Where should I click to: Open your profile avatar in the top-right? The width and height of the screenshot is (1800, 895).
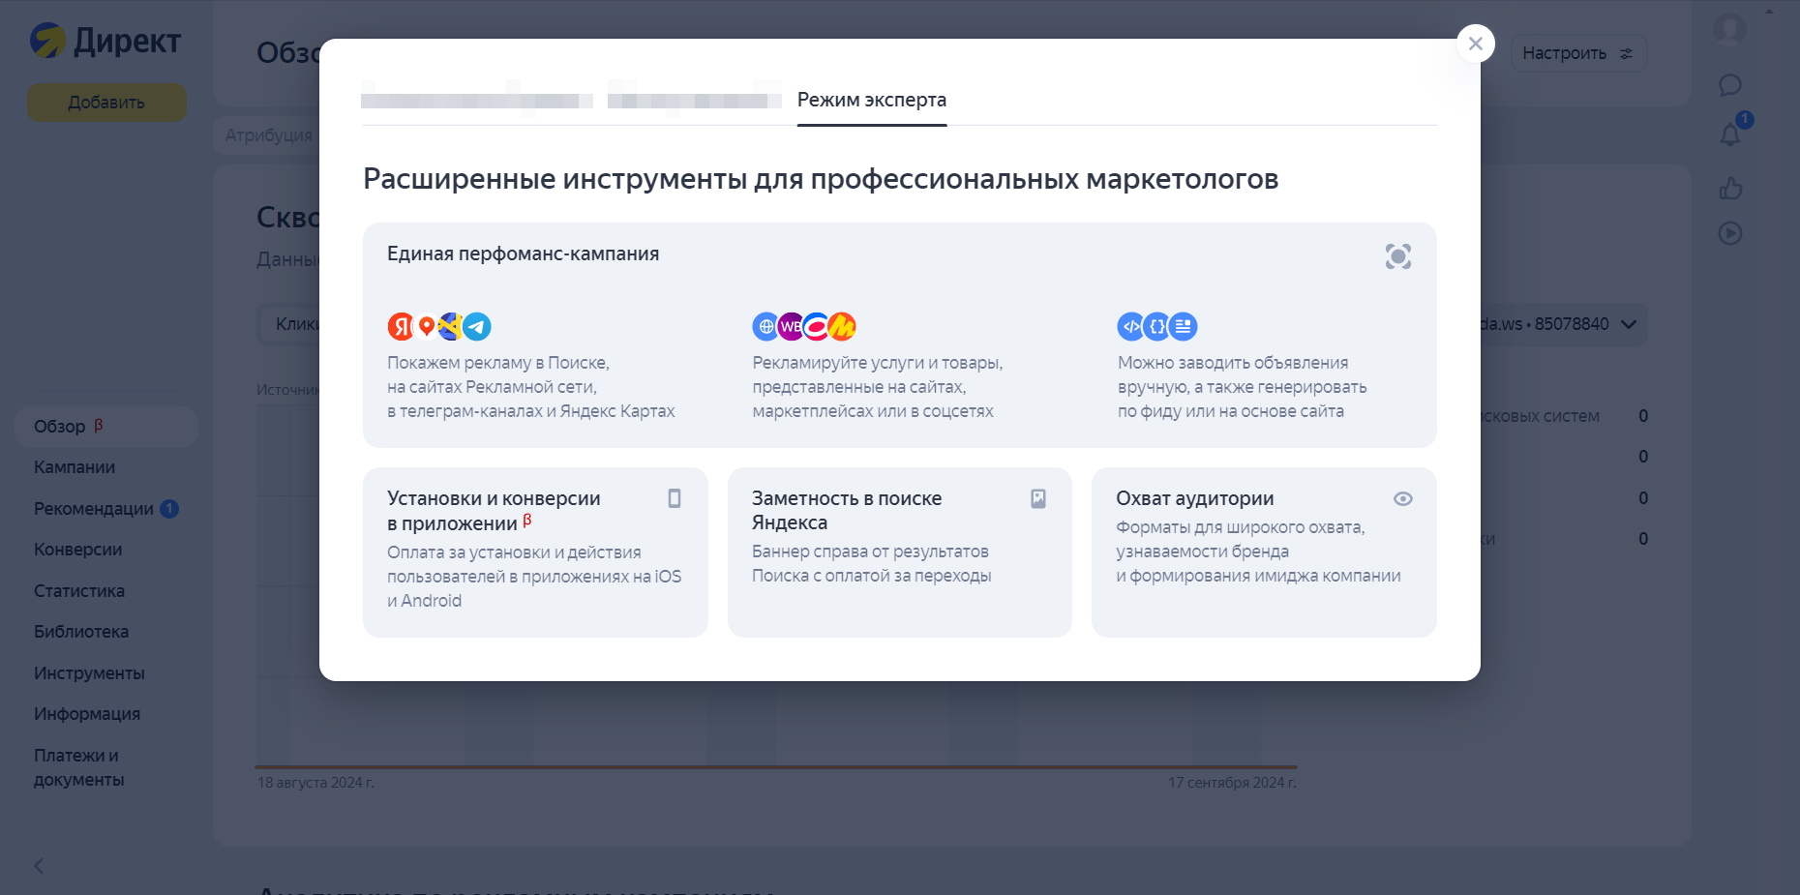tap(1729, 29)
